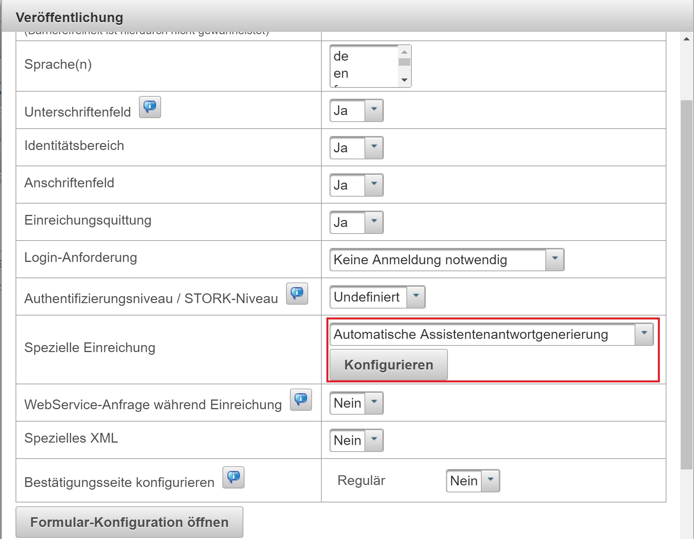Click the Spezielles XML label
Viewport: 694px width, 539px height.
pyautogui.click(x=71, y=438)
